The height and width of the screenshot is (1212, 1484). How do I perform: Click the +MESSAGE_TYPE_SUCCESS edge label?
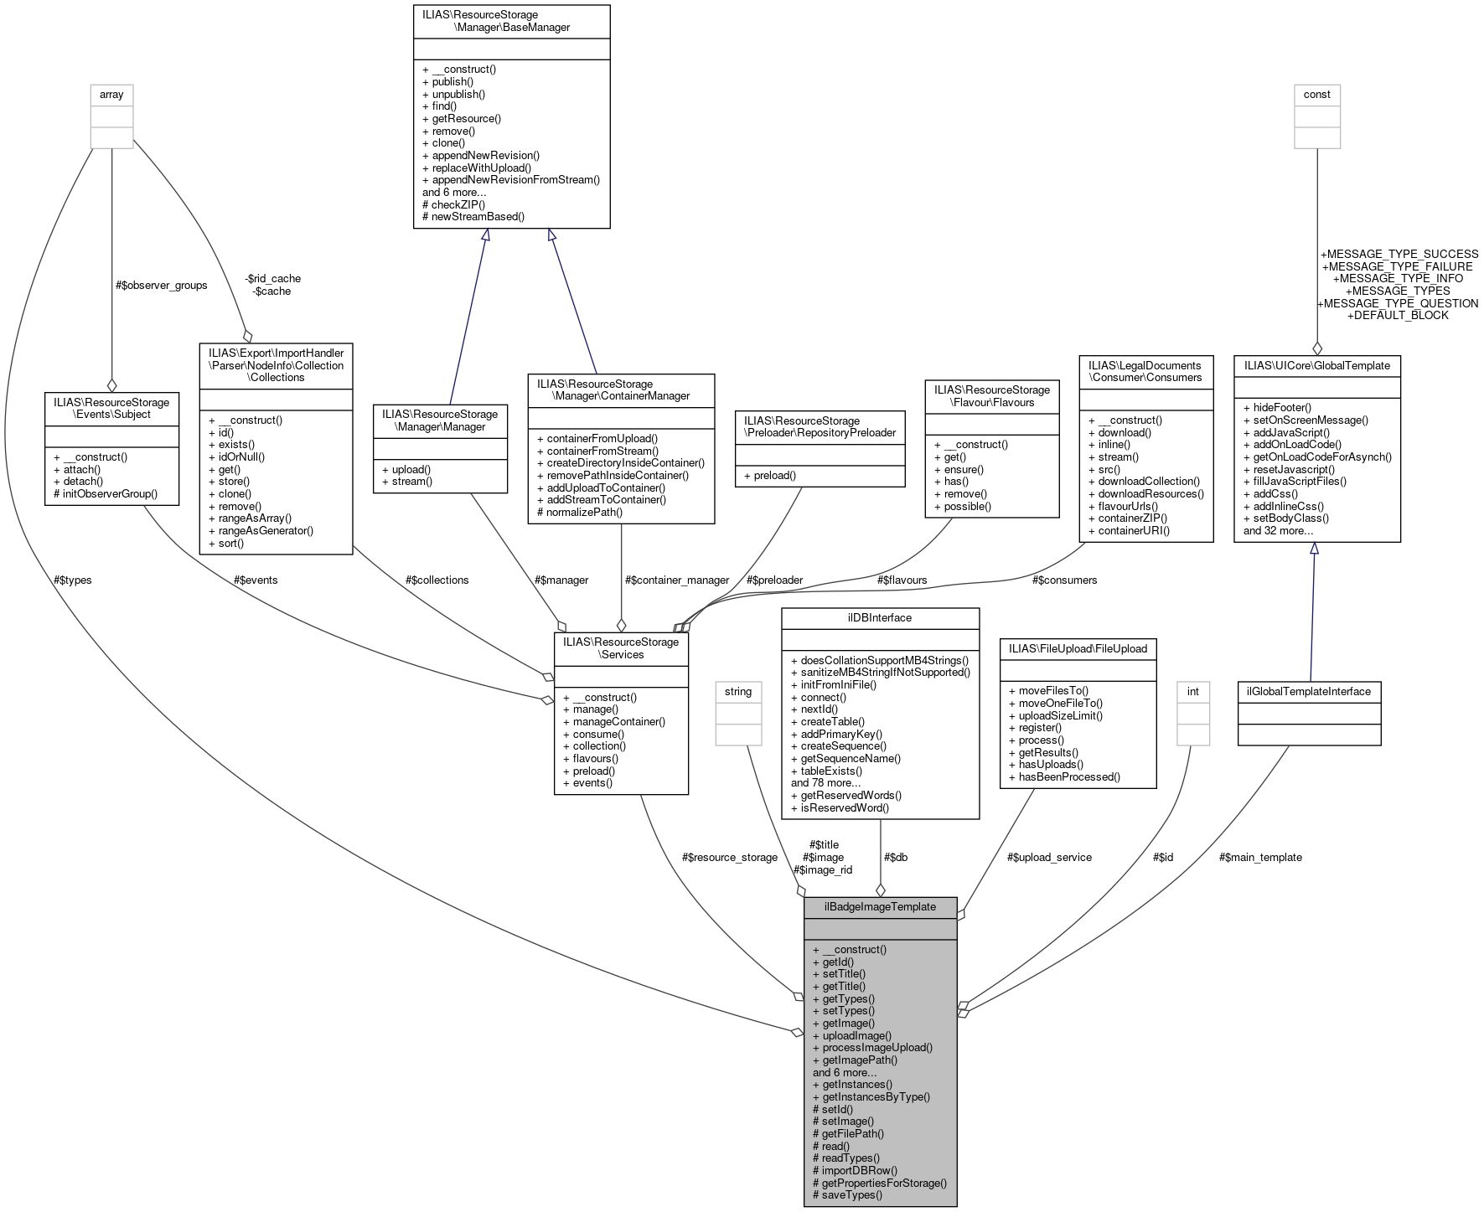[1399, 254]
